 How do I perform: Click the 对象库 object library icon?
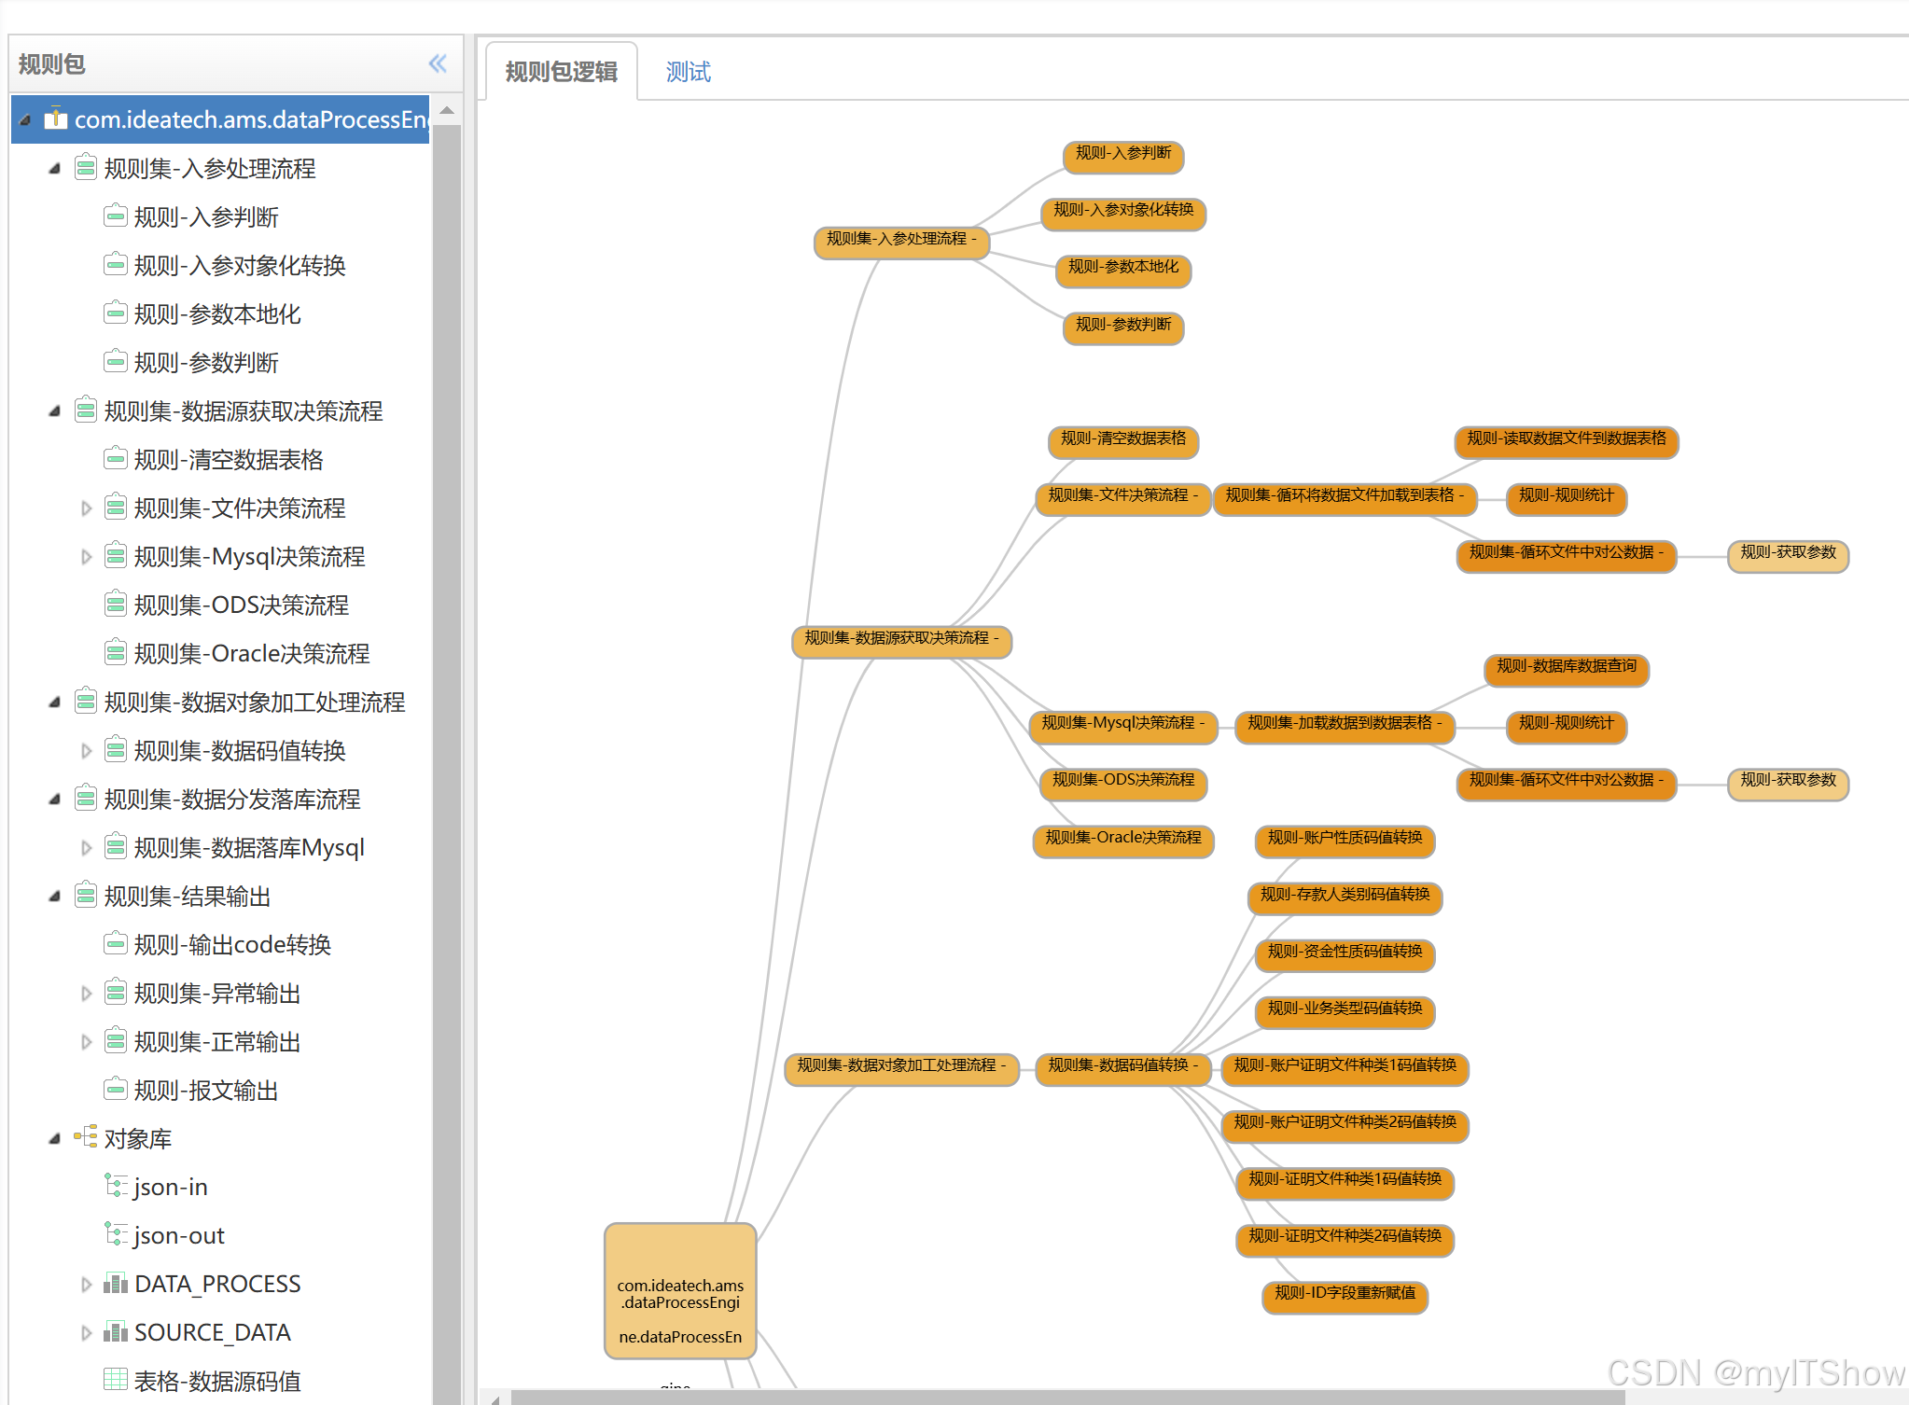point(86,1137)
